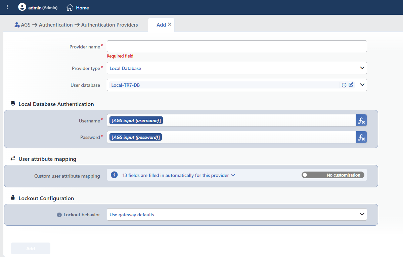403x257 pixels.
Task: Select the AGS input (username) token
Action: [x=136, y=120]
